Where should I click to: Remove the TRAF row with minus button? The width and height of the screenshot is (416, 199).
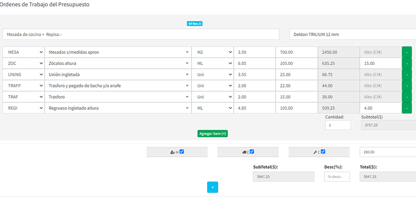pyautogui.click(x=407, y=97)
